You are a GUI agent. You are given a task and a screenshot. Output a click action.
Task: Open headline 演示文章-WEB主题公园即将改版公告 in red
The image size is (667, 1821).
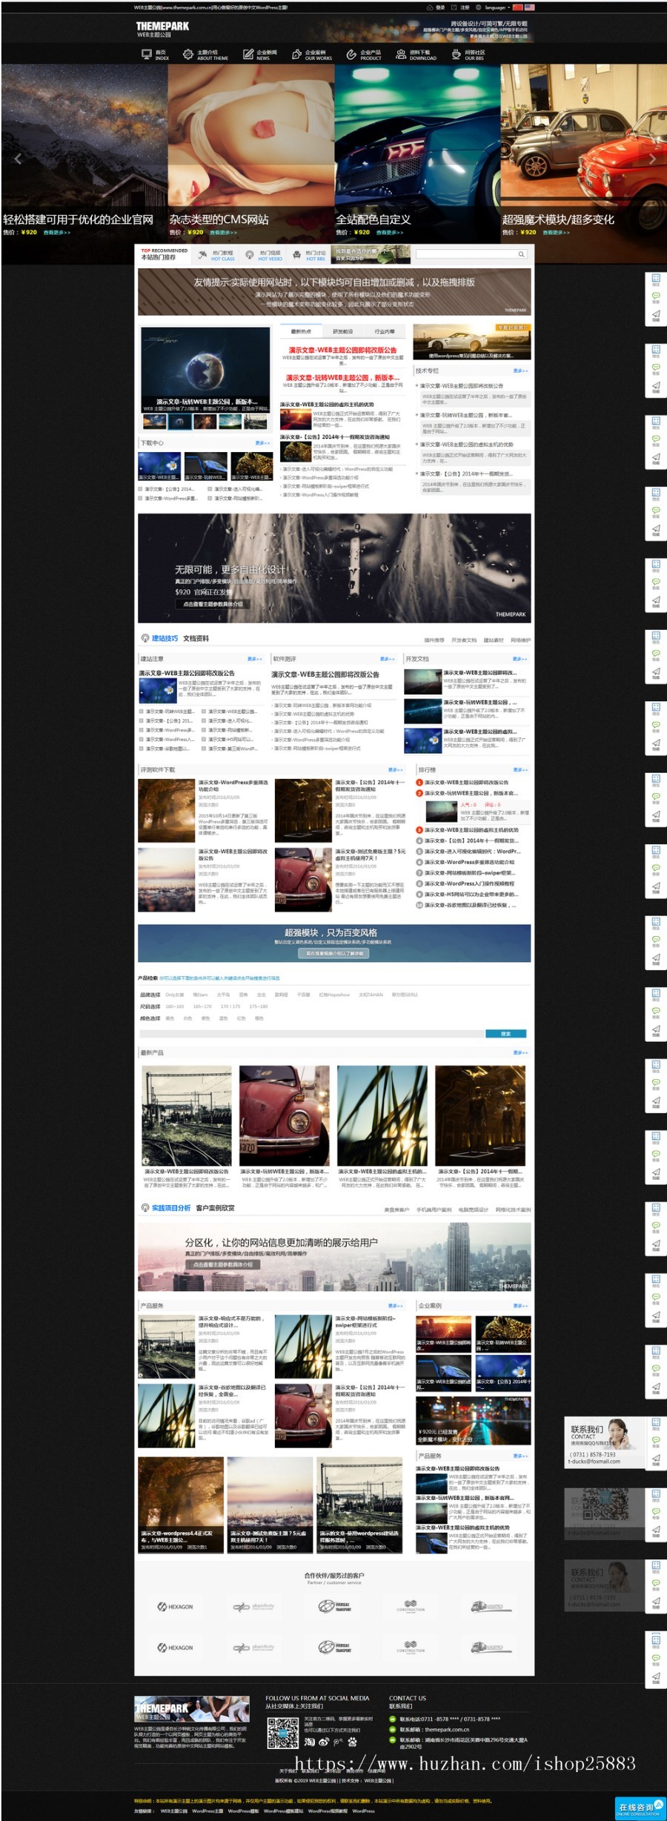point(342,350)
